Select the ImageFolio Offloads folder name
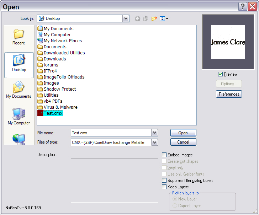The height and width of the screenshot is (215, 259). (x=64, y=77)
